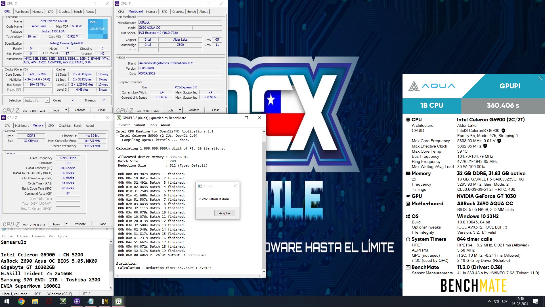Click Validate in the Mainboard CPU-Z window
The image size is (545, 307).
[194, 110]
